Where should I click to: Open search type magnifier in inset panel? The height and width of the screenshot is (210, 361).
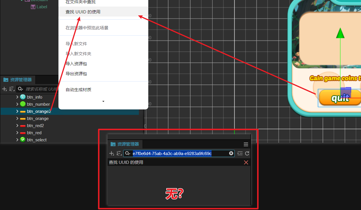[127, 153]
